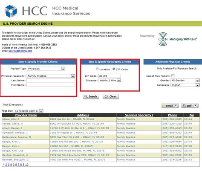Click address 7000 SW 97th Ave #202

pyautogui.click(x=78, y=159)
